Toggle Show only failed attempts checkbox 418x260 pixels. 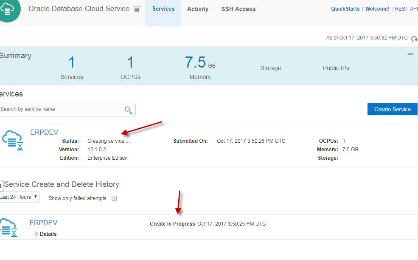114,198
